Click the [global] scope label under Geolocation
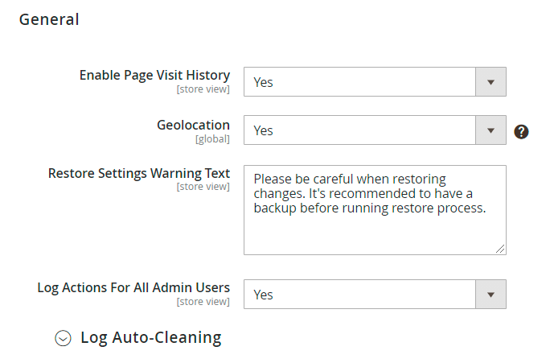This screenshot has height=363, width=550. click(x=212, y=139)
